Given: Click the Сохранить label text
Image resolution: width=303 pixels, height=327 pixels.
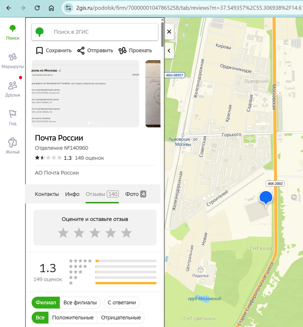Looking at the screenshot, I should (58, 51).
